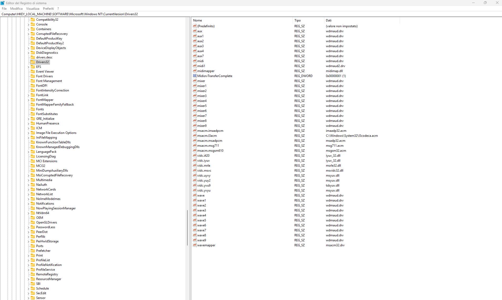
Task: Expand the Print key
Action: point(28,256)
